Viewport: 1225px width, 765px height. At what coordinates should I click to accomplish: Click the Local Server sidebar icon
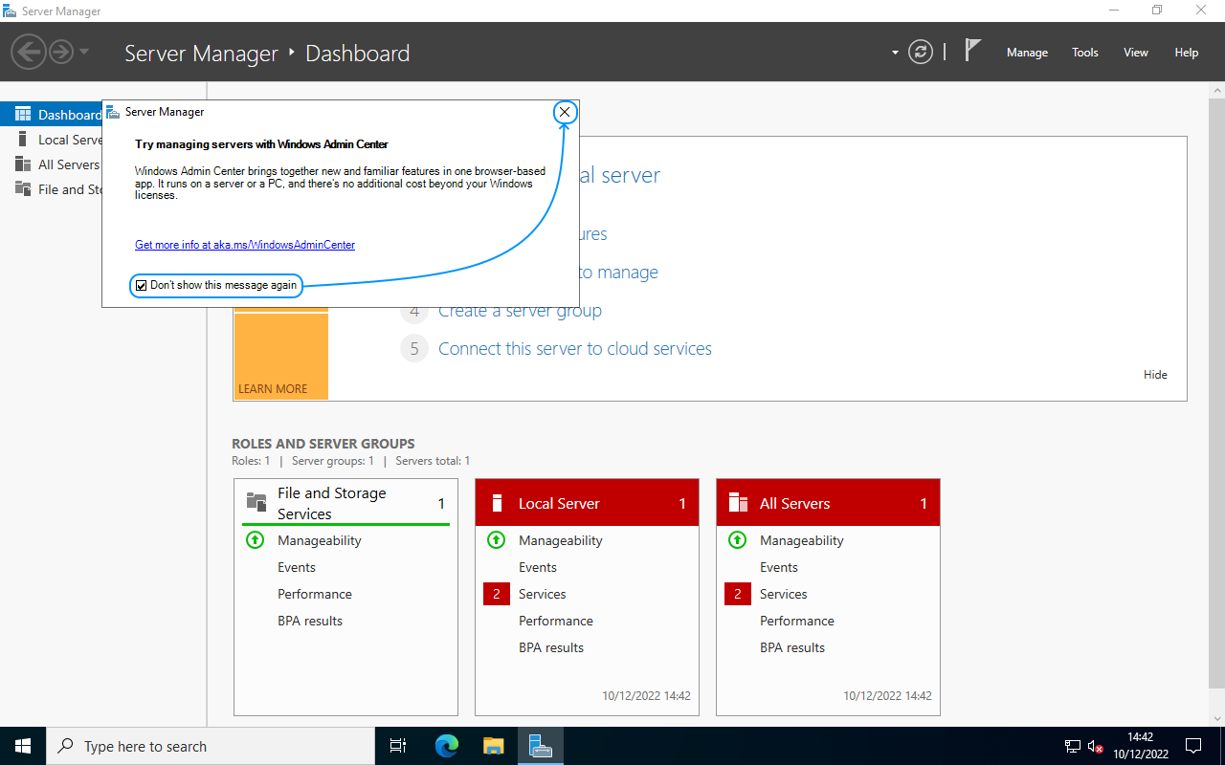tap(23, 139)
